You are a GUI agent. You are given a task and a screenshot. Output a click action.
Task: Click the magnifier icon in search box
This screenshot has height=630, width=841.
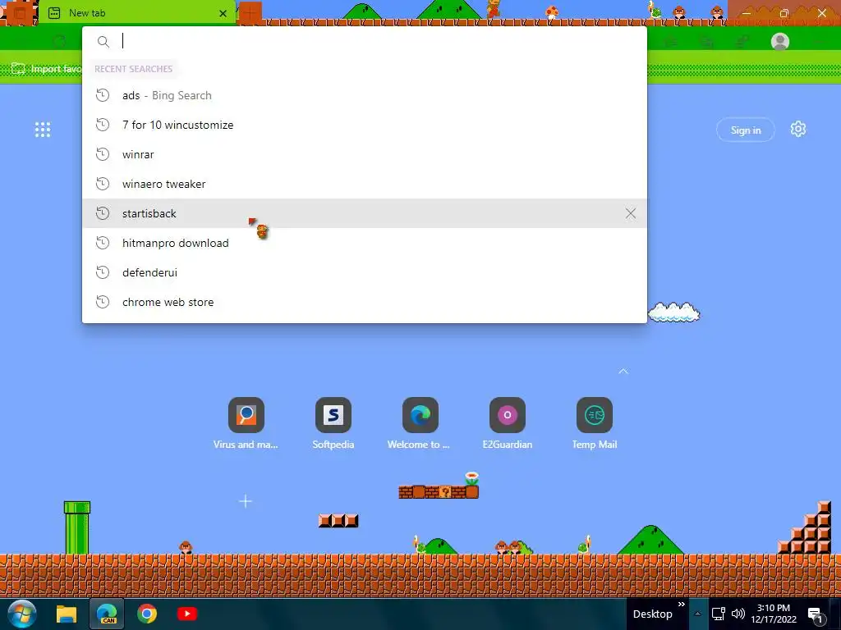tap(103, 42)
